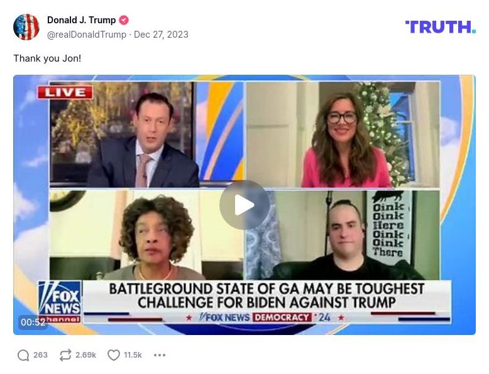
Task: Open the profile avatar picture
Action: pyautogui.click(x=26, y=27)
